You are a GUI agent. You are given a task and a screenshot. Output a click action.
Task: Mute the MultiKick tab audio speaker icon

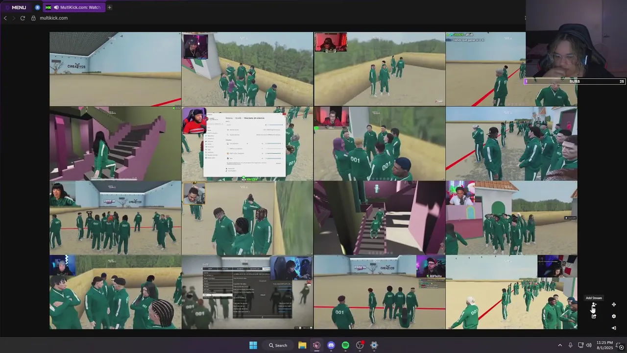point(56,7)
